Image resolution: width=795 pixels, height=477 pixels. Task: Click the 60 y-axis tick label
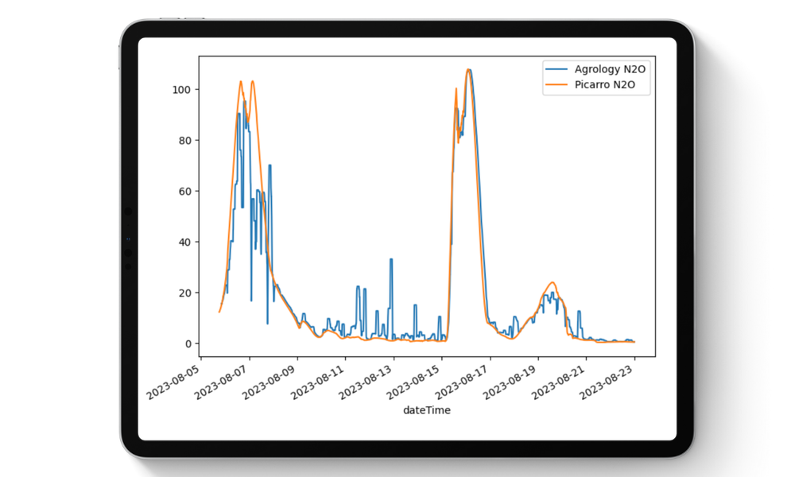point(184,192)
